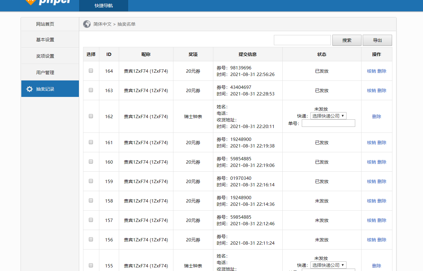423x271 pixels.
Task: Go to 网站首页 in sidebar
Action: [x=50, y=24]
